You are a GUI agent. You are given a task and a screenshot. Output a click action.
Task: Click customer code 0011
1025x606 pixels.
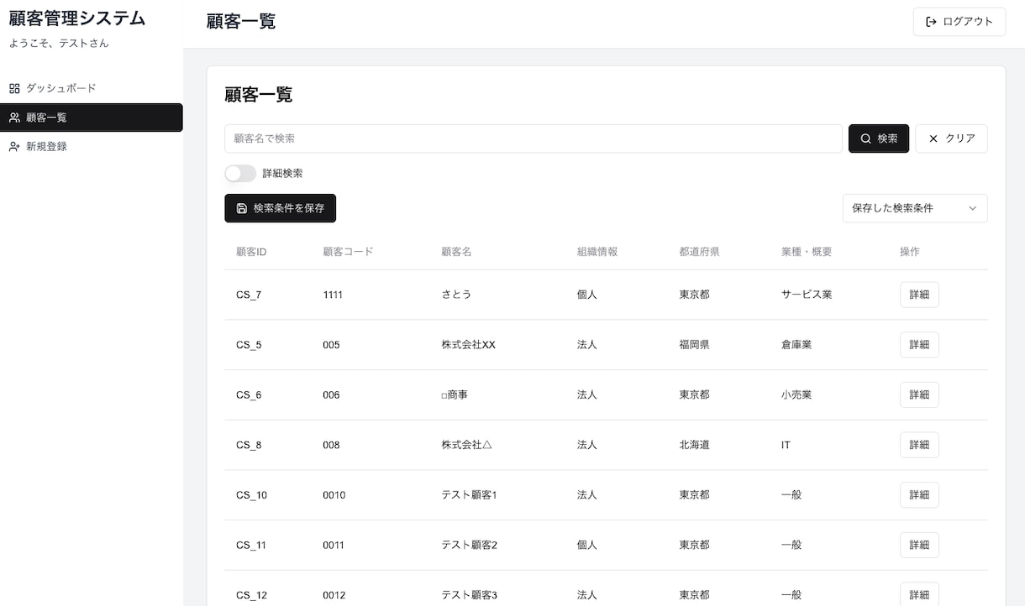tap(334, 545)
